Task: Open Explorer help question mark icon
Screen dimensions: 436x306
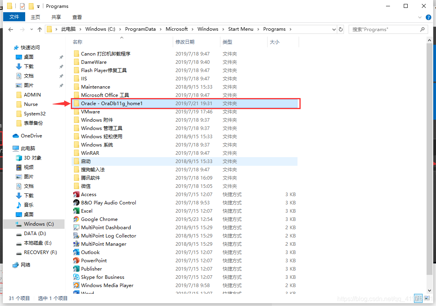Action: (429, 17)
